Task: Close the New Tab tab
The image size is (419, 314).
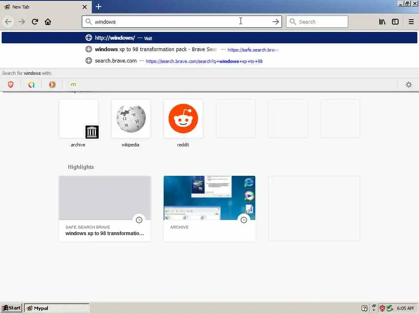Action: pyautogui.click(x=85, y=7)
